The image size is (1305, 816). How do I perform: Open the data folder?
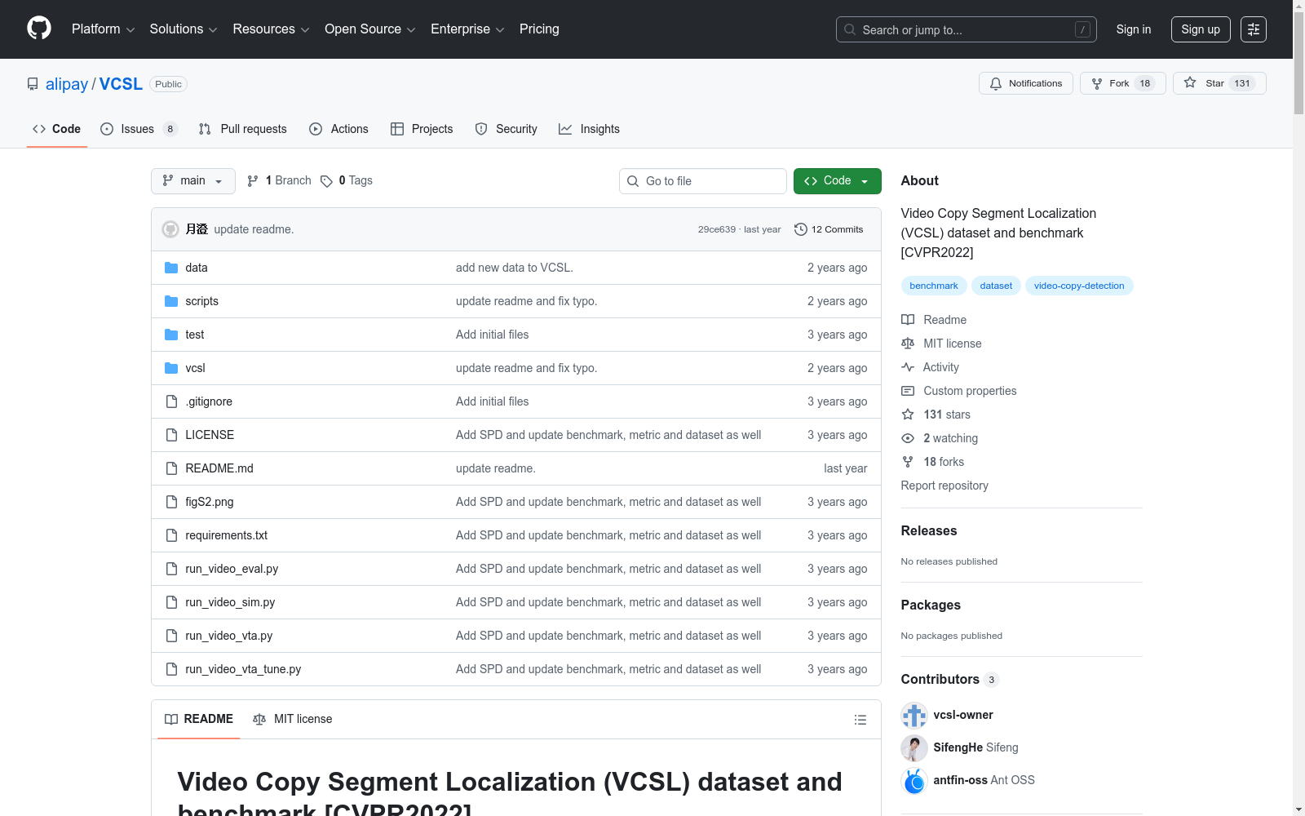197,268
